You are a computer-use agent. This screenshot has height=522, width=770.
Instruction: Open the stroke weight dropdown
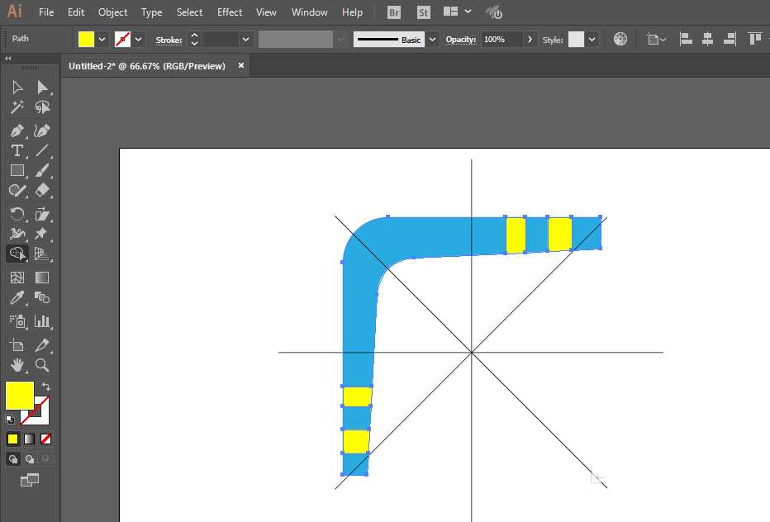point(245,39)
